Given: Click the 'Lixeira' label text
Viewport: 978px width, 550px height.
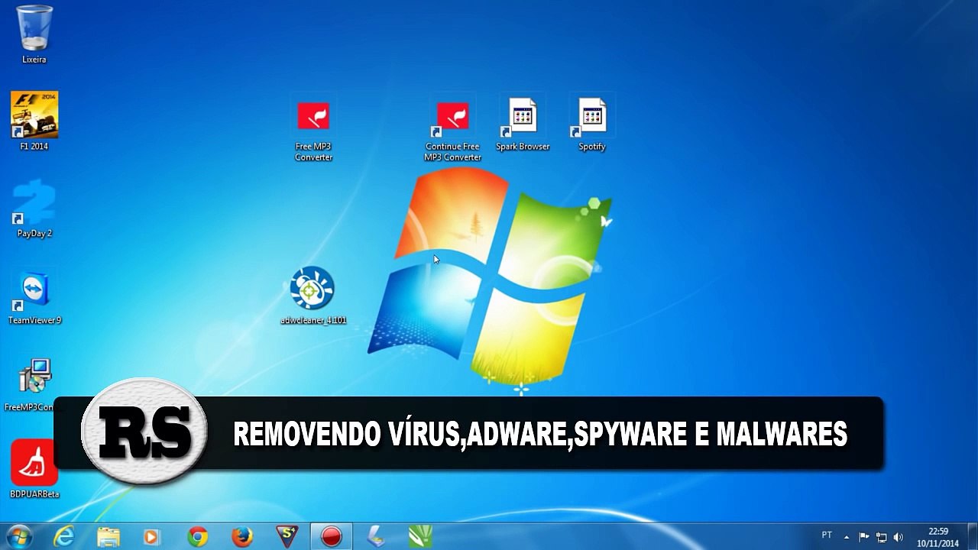Looking at the screenshot, I should click(x=34, y=60).
